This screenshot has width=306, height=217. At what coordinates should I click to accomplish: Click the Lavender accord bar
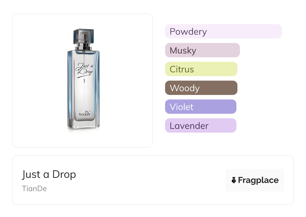pyautogui.click(x=201, y=126)
